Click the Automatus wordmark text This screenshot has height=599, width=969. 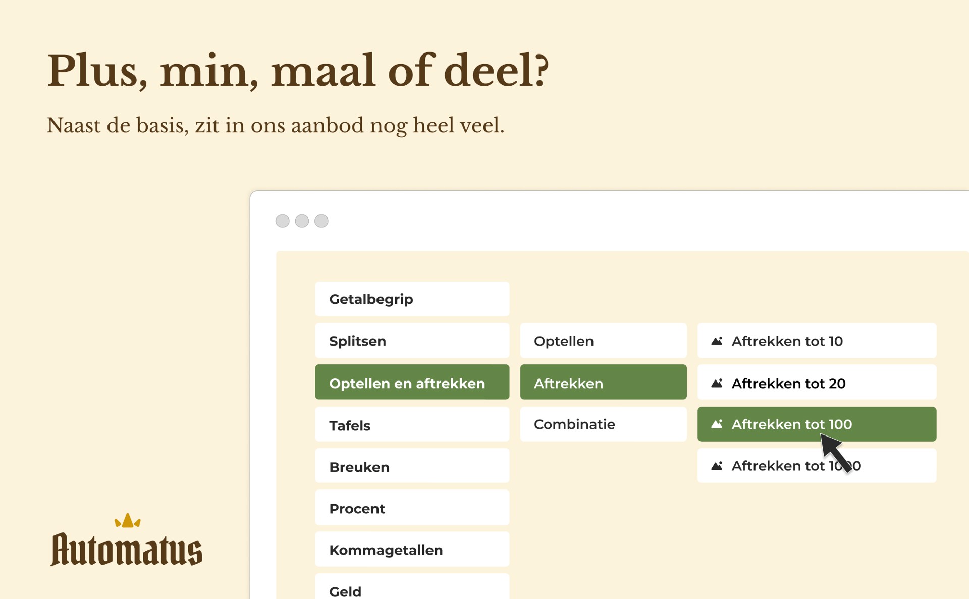pyautogui.click(x=127, y=550)
